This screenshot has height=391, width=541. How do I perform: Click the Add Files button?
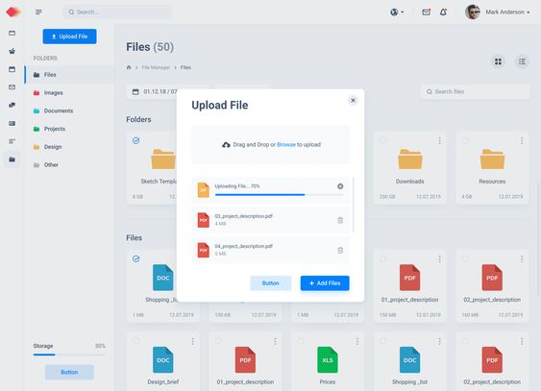point(325,283)
